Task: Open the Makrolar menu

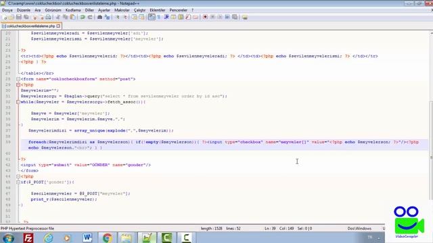Action: (x=122, y=10)
